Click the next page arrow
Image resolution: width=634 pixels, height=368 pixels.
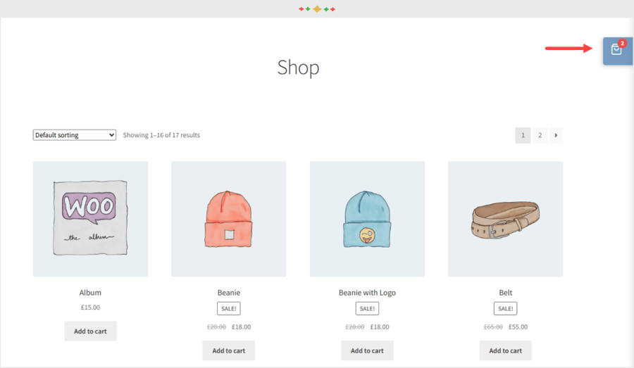coord(556,135)
